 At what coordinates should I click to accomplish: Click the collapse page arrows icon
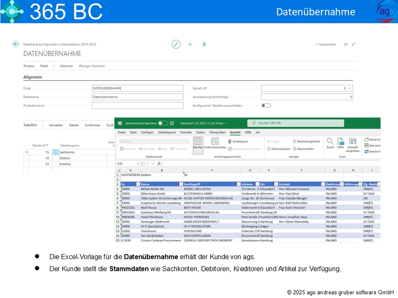click(353, 44)
